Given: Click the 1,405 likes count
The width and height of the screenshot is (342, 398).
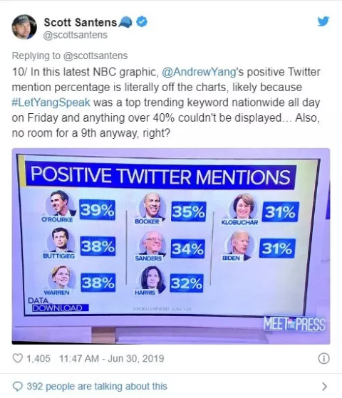Looking at the screenshot, I should click(x=38, y=358).
